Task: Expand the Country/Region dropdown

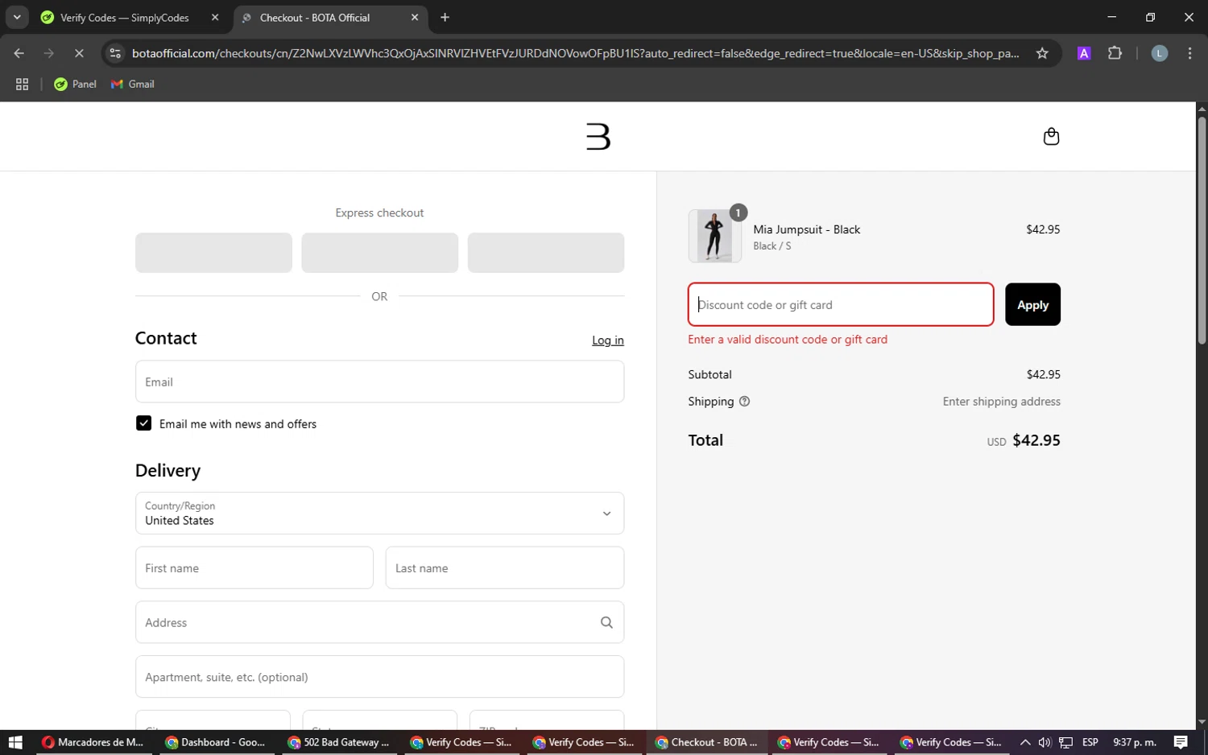Action: click(x=379, y=513)
